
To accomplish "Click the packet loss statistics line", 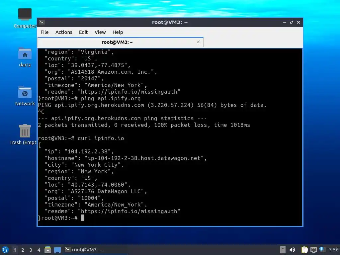I will pos(144,125).
